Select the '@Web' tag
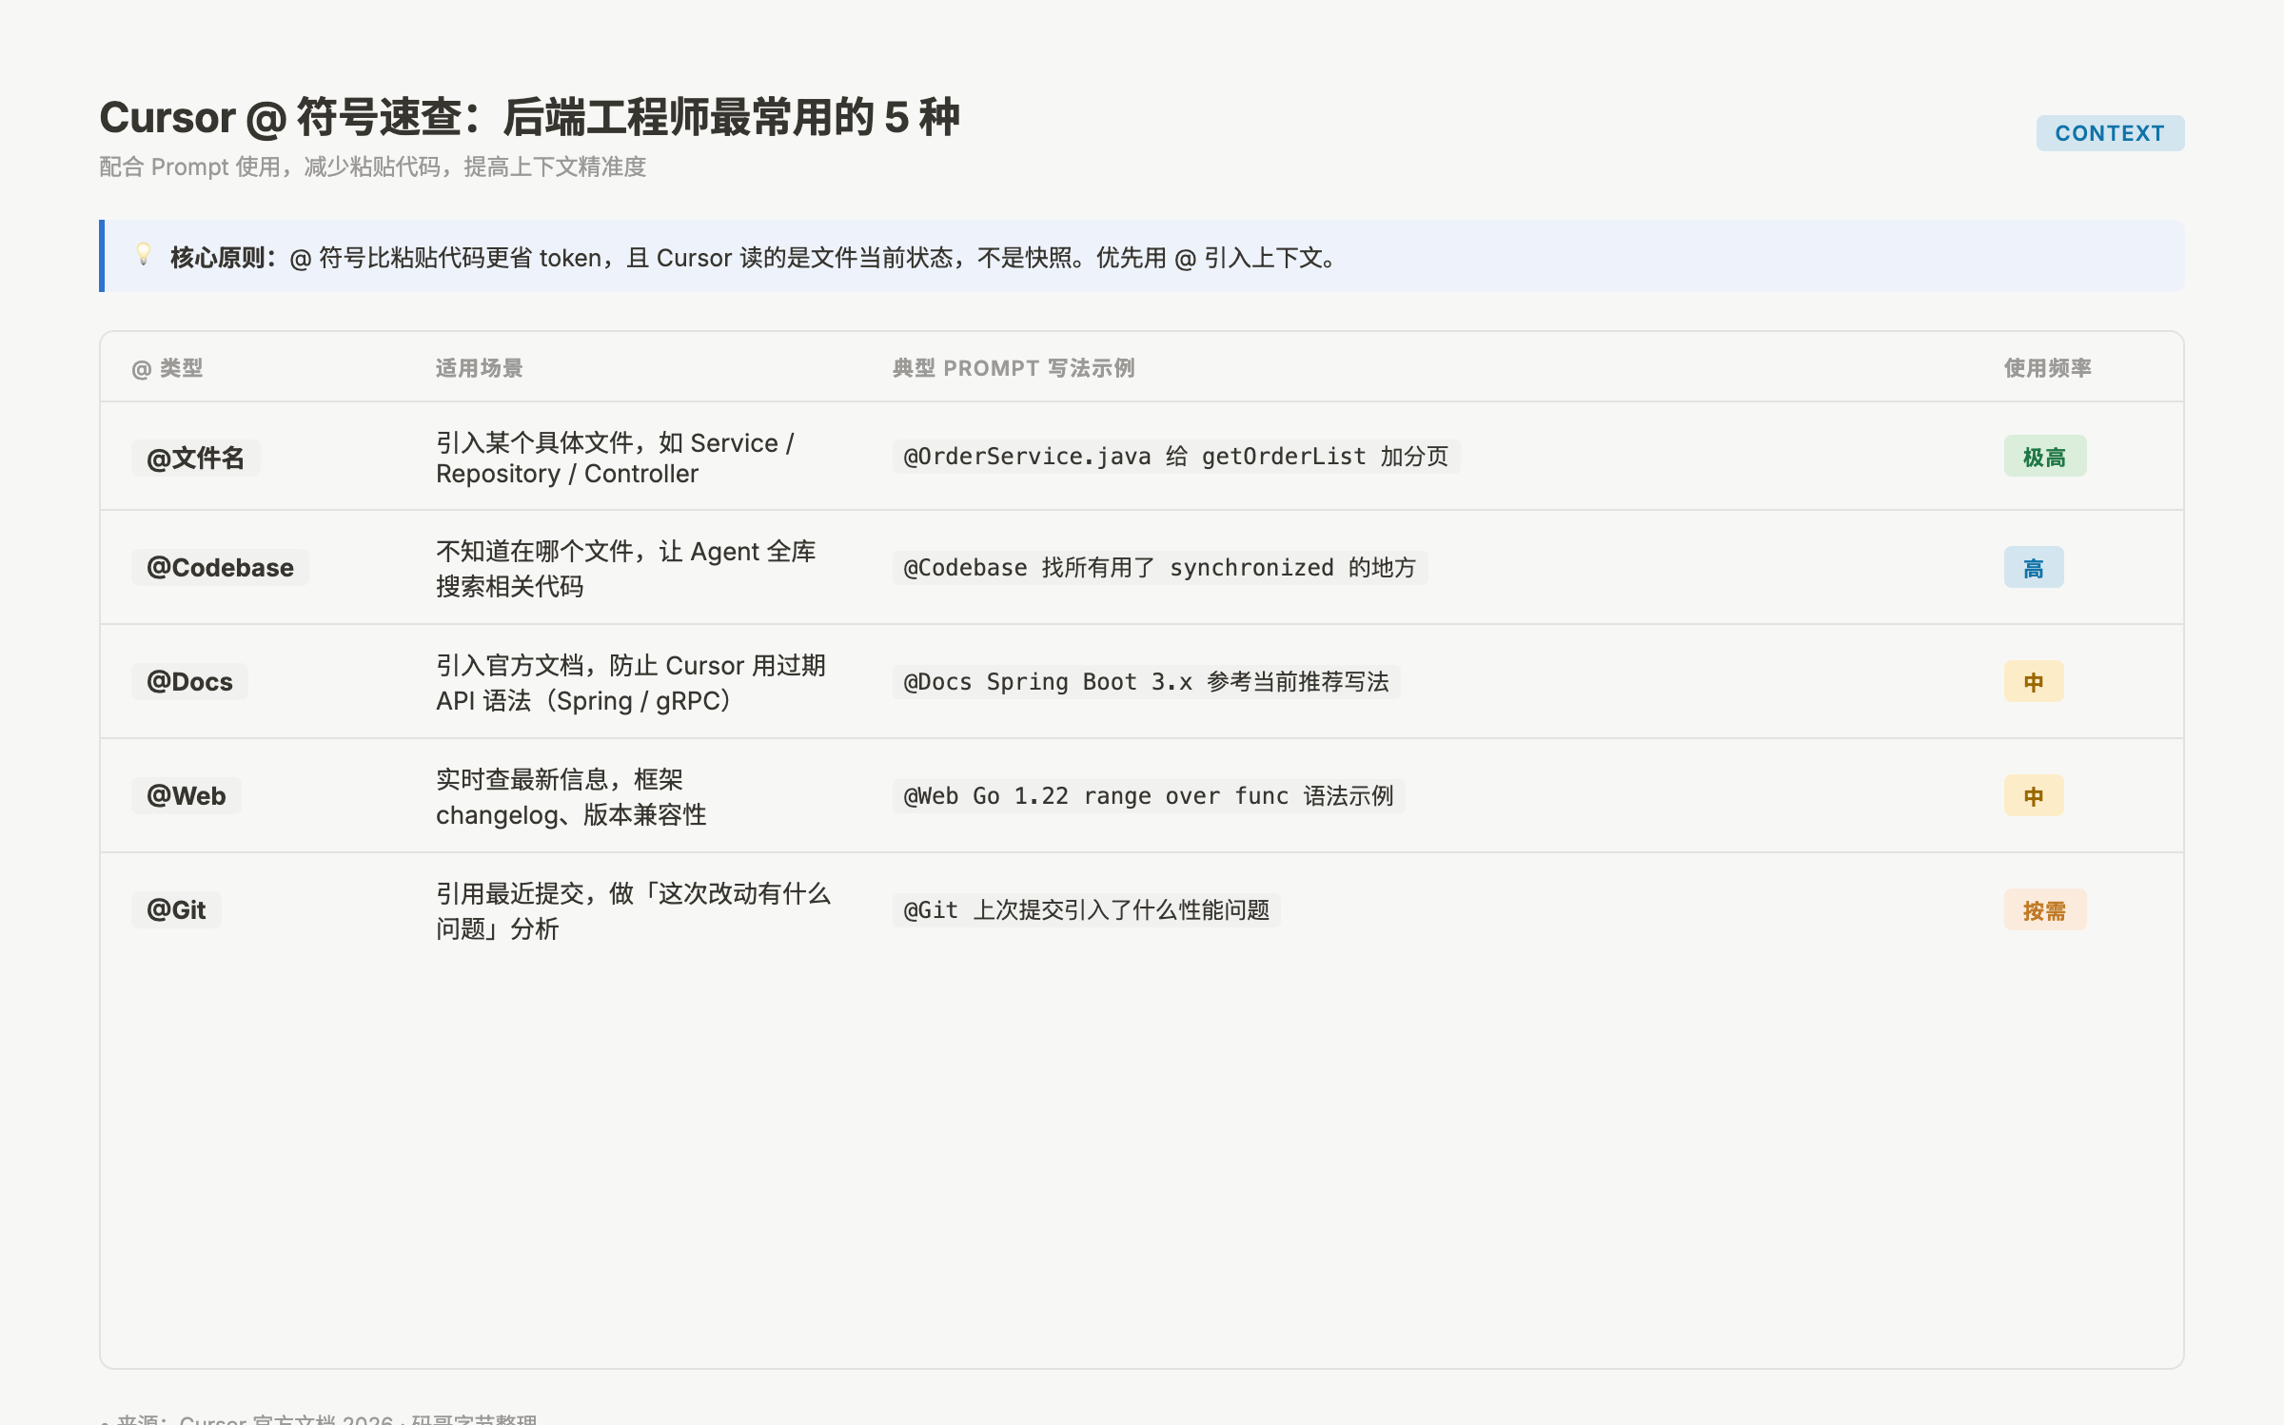The width and height of the screenshot is (2284, 1425). pyautogui.click(x=187, y=796)
